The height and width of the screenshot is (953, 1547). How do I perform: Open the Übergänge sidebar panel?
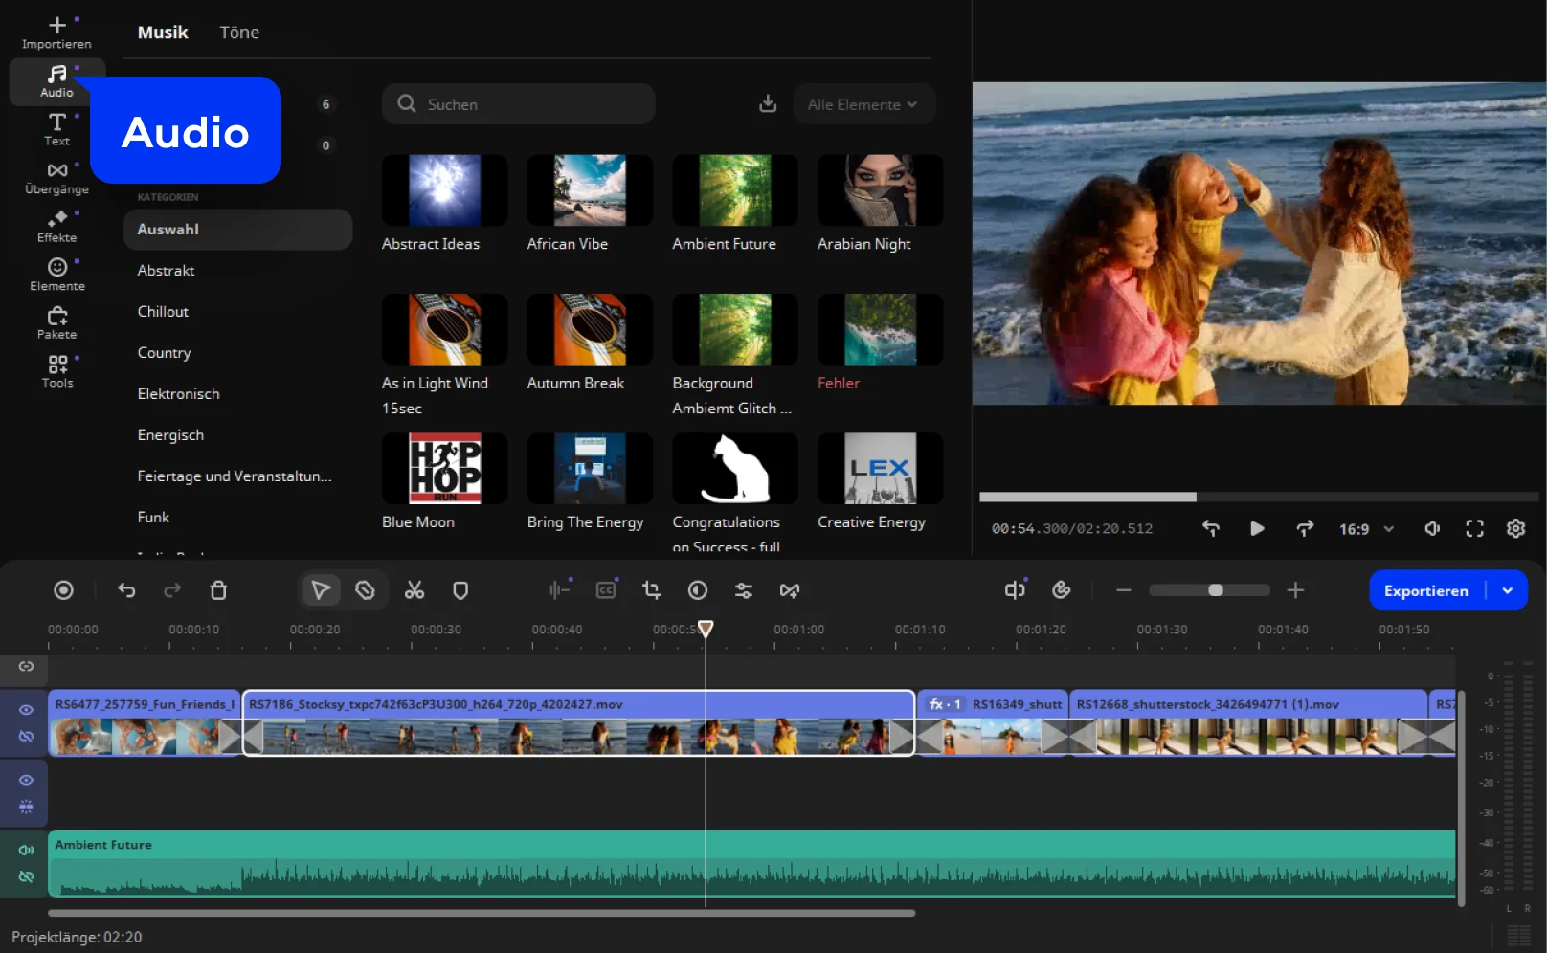tap(56, 177)
